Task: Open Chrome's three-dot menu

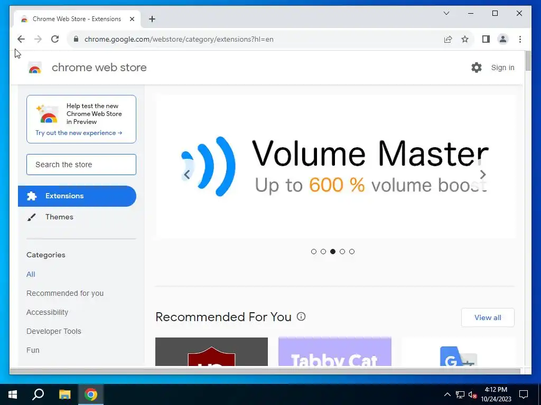Action: click(x=520, y=39)
